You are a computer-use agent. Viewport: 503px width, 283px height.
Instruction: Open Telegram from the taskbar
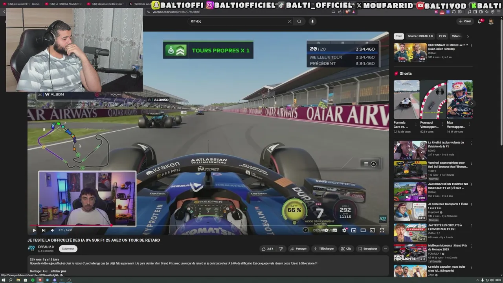tap(47, 280)
